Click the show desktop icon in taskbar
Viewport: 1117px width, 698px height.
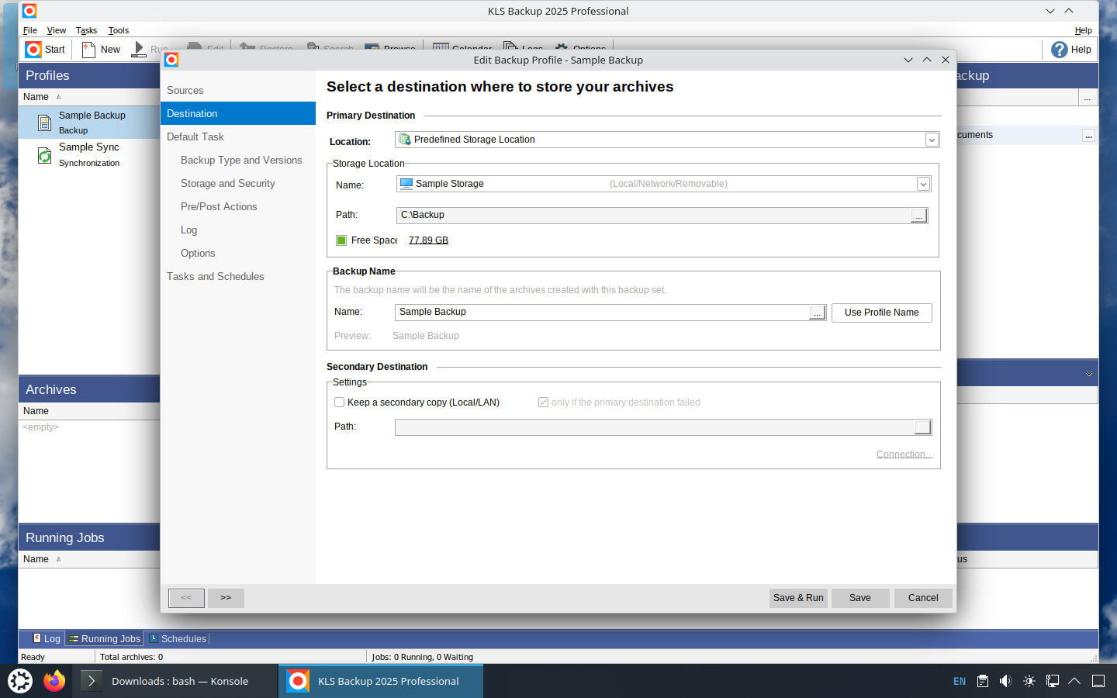[x=1098, y=681]
